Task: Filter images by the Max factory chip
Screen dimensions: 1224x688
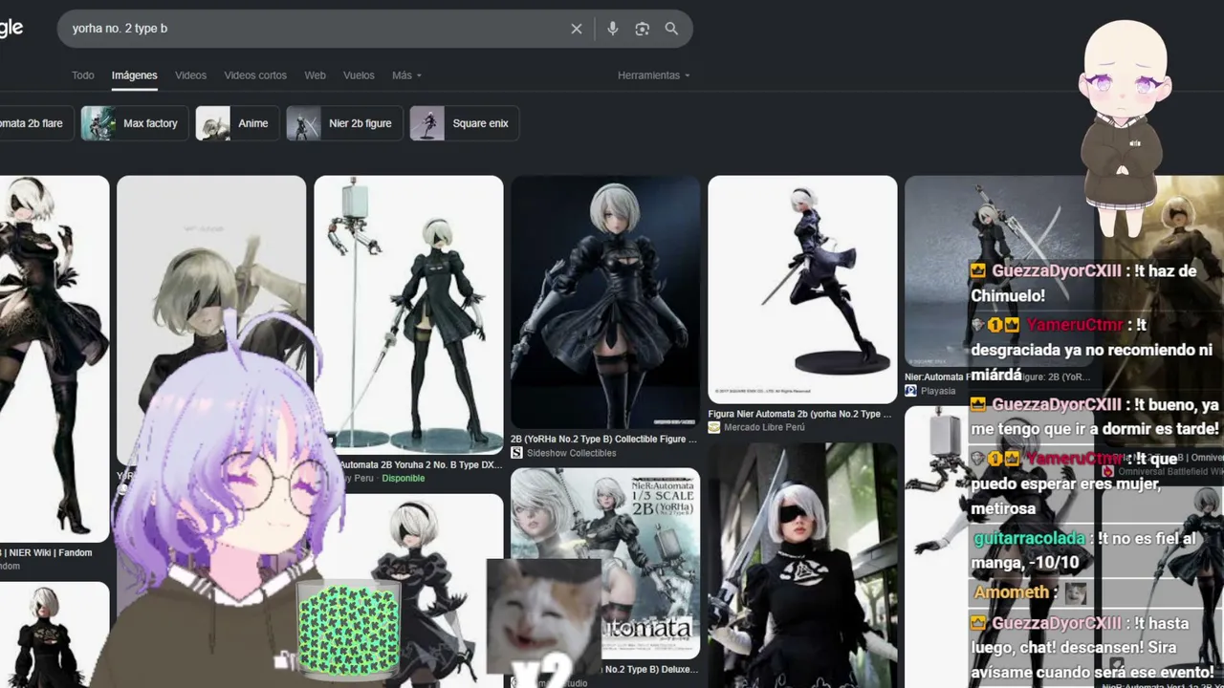Action: coord(133,123)
